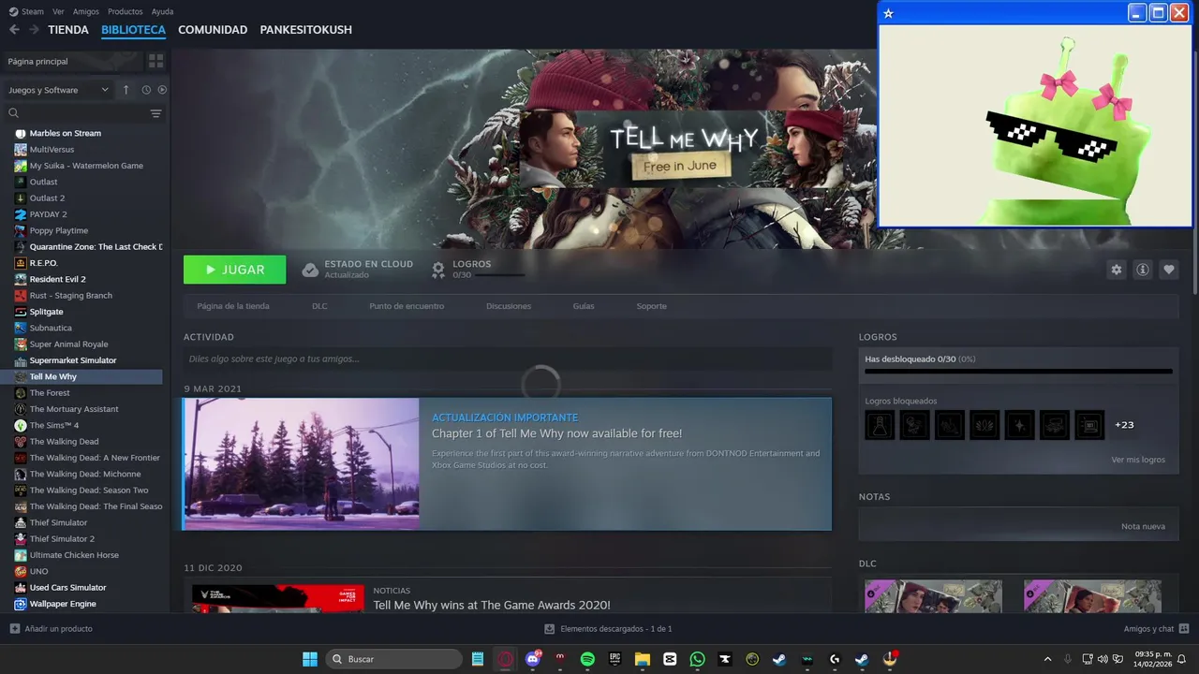Click the alien overlay window image
The image size is (1199, 674).
(1035, 125)
